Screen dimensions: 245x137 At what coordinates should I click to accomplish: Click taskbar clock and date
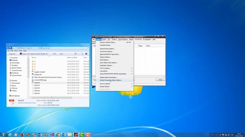coord(239,135)
